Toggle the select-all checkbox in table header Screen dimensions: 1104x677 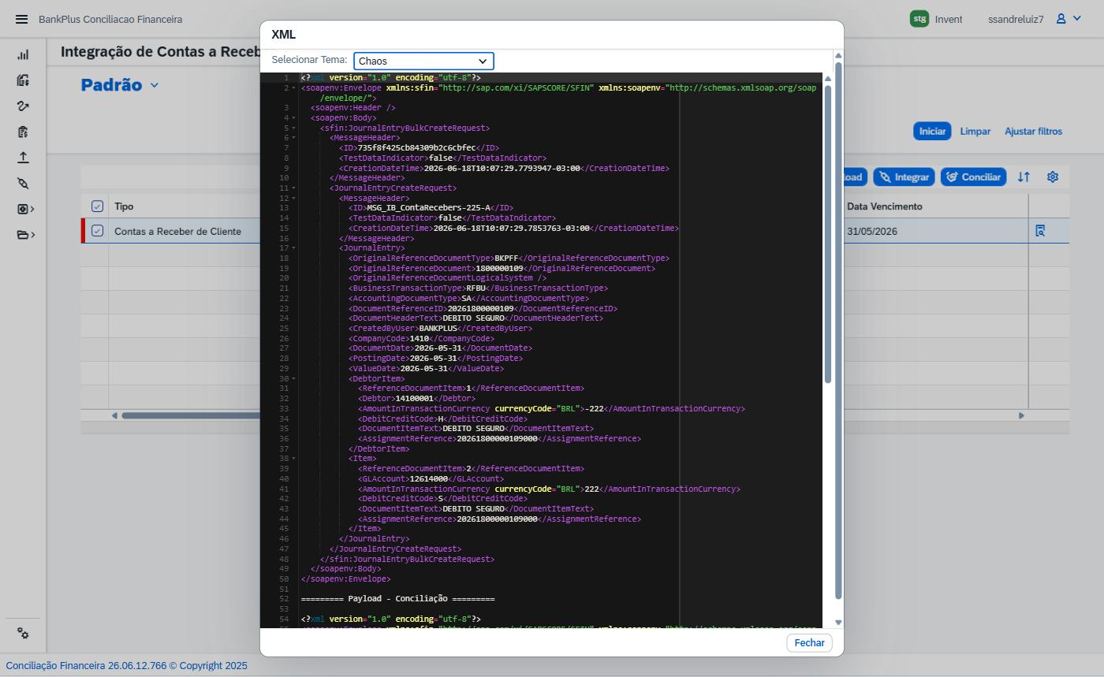pos(97,206)
